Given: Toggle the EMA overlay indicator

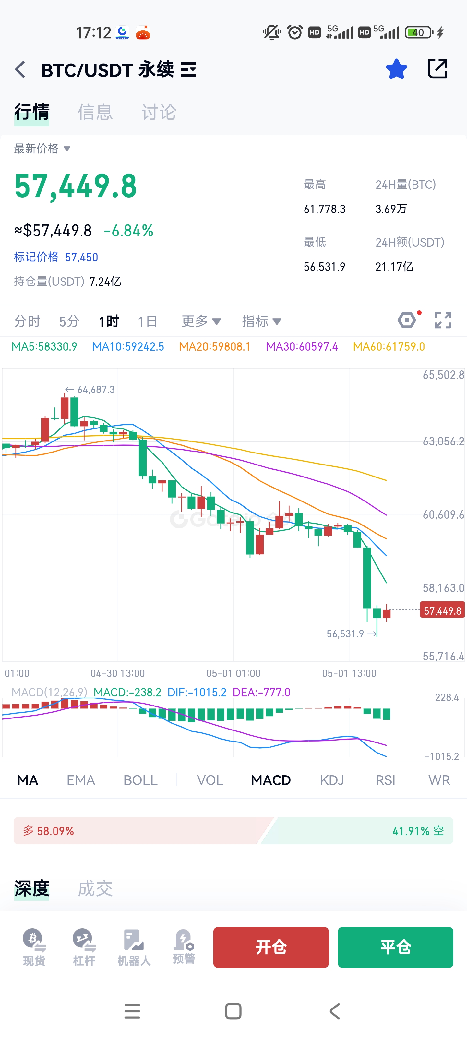Looking at the screenshot, I should pyautogui.click(x=80, y=780).
